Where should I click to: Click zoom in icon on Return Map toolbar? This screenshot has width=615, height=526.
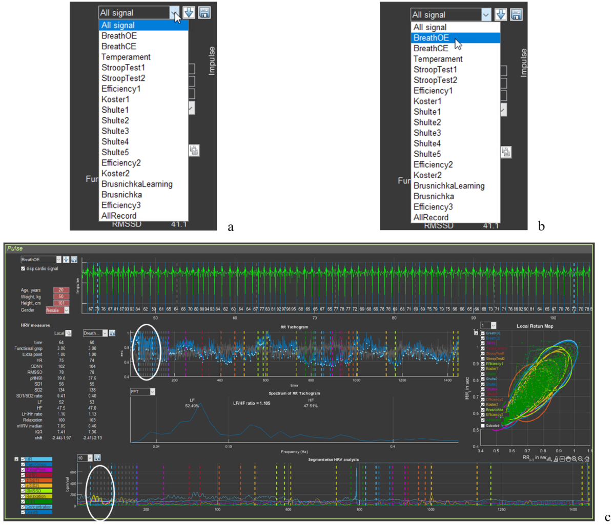tap(574, 459)
